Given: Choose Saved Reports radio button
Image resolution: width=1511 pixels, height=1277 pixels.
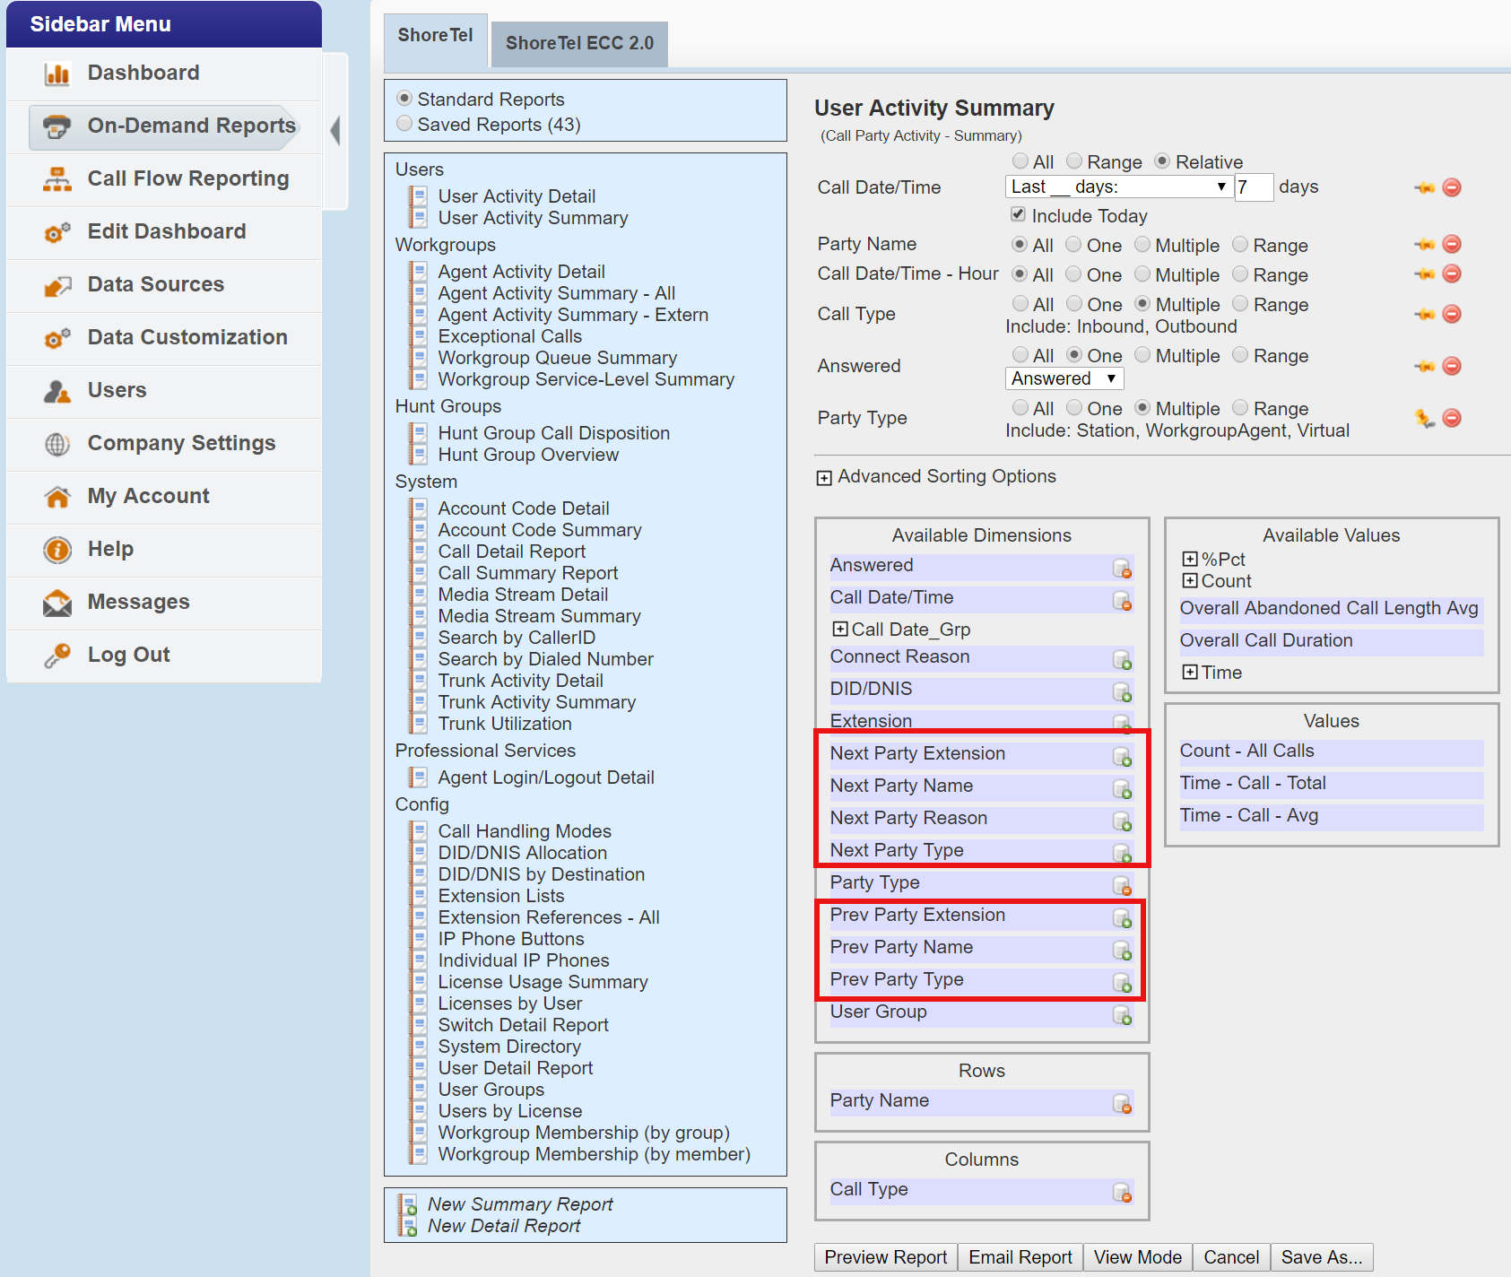Looking at the screenshot, I should tap(404, 124).
